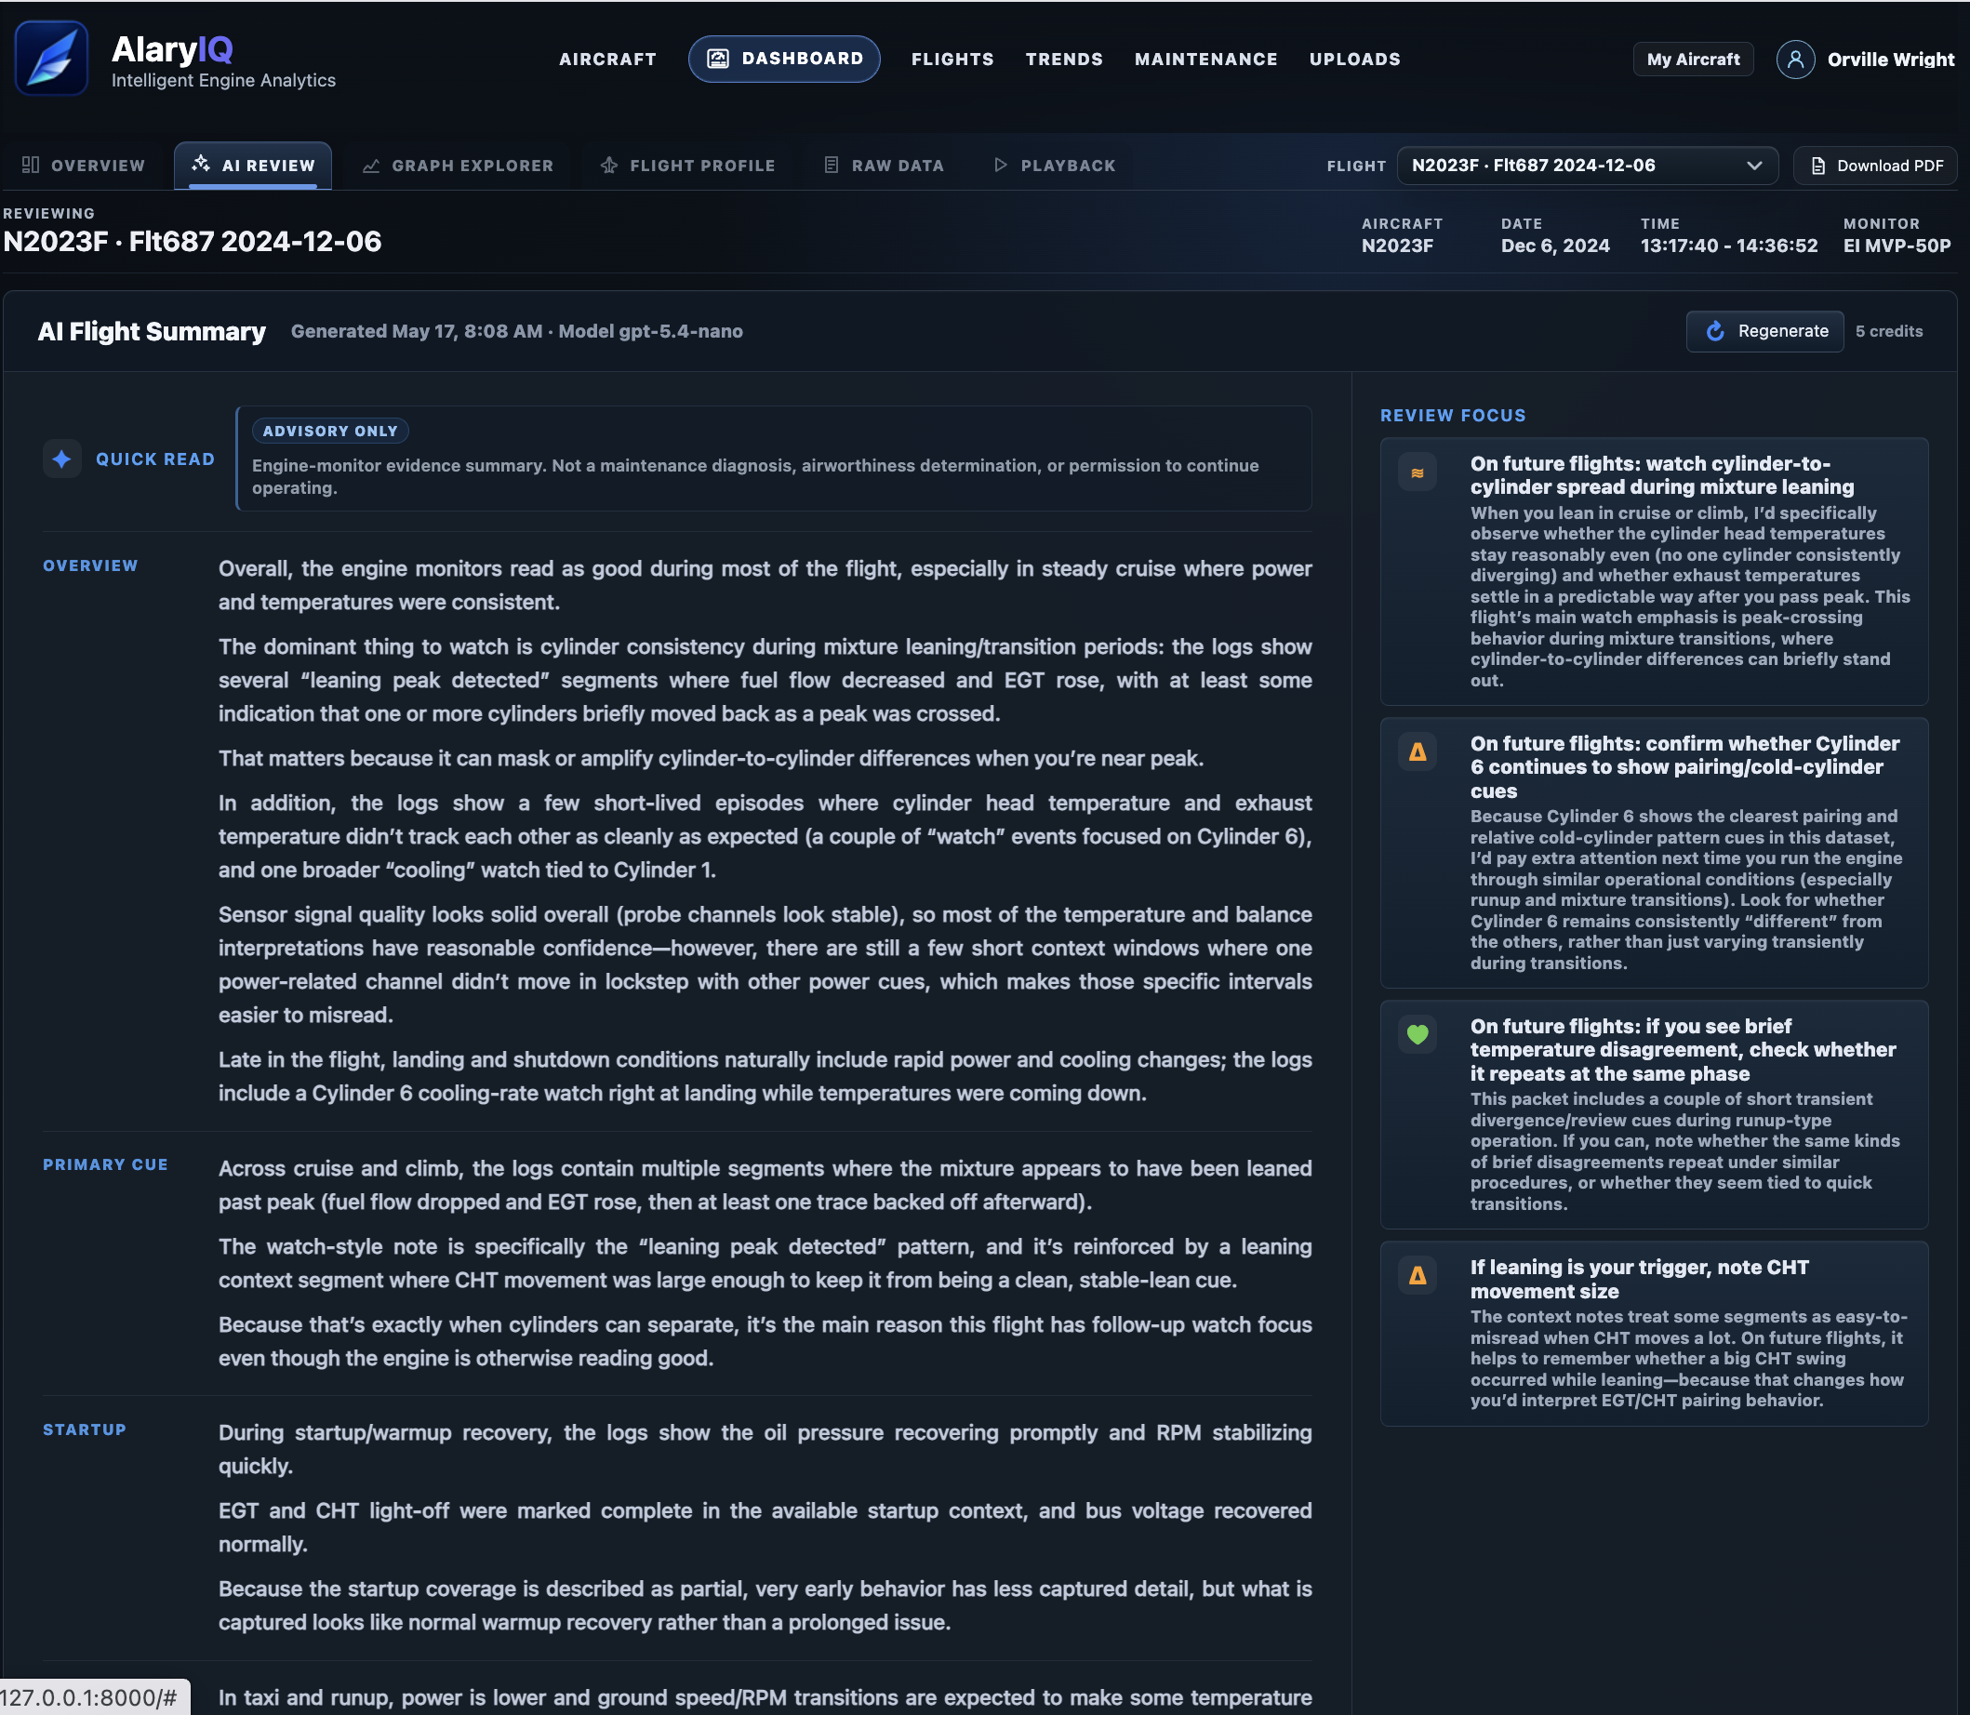Click the Dashboard monitor icon
Viewport: 1970px width, 1715px height.
click(718, 59)
